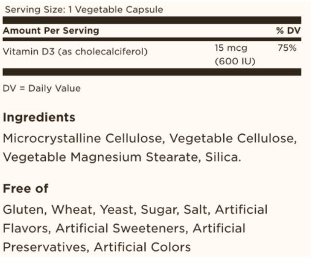Click the Preservatives word
Viewport: 312px width, 259px height.
(x=45, y=247)
